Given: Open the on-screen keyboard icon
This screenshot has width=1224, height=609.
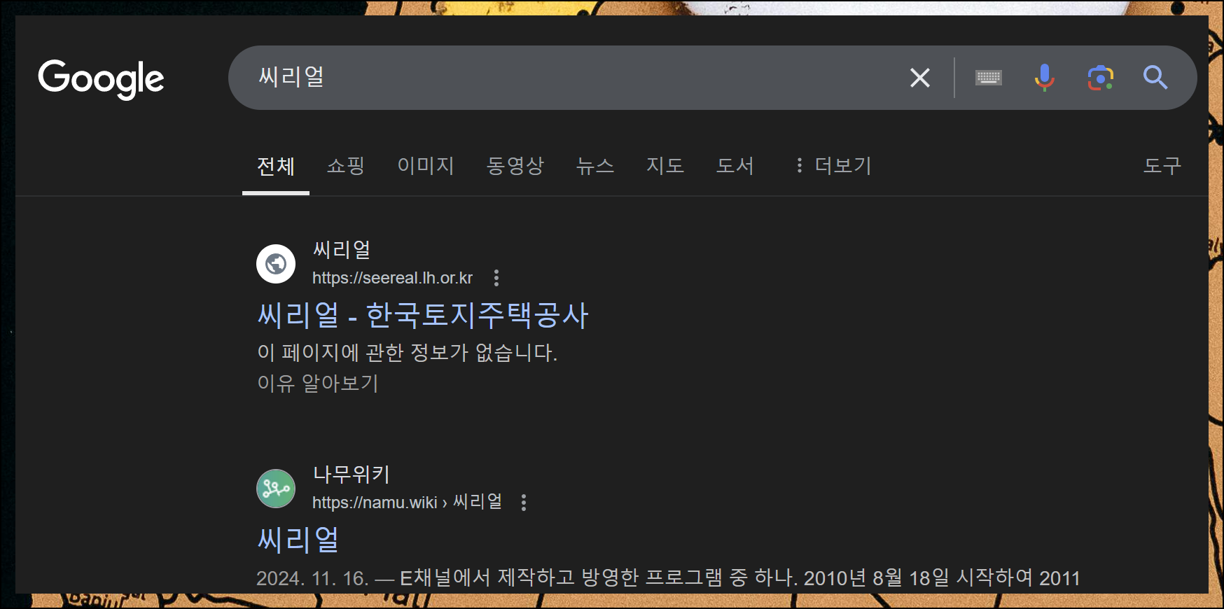Looking at the screenshot, I should (x=989, y=78).
